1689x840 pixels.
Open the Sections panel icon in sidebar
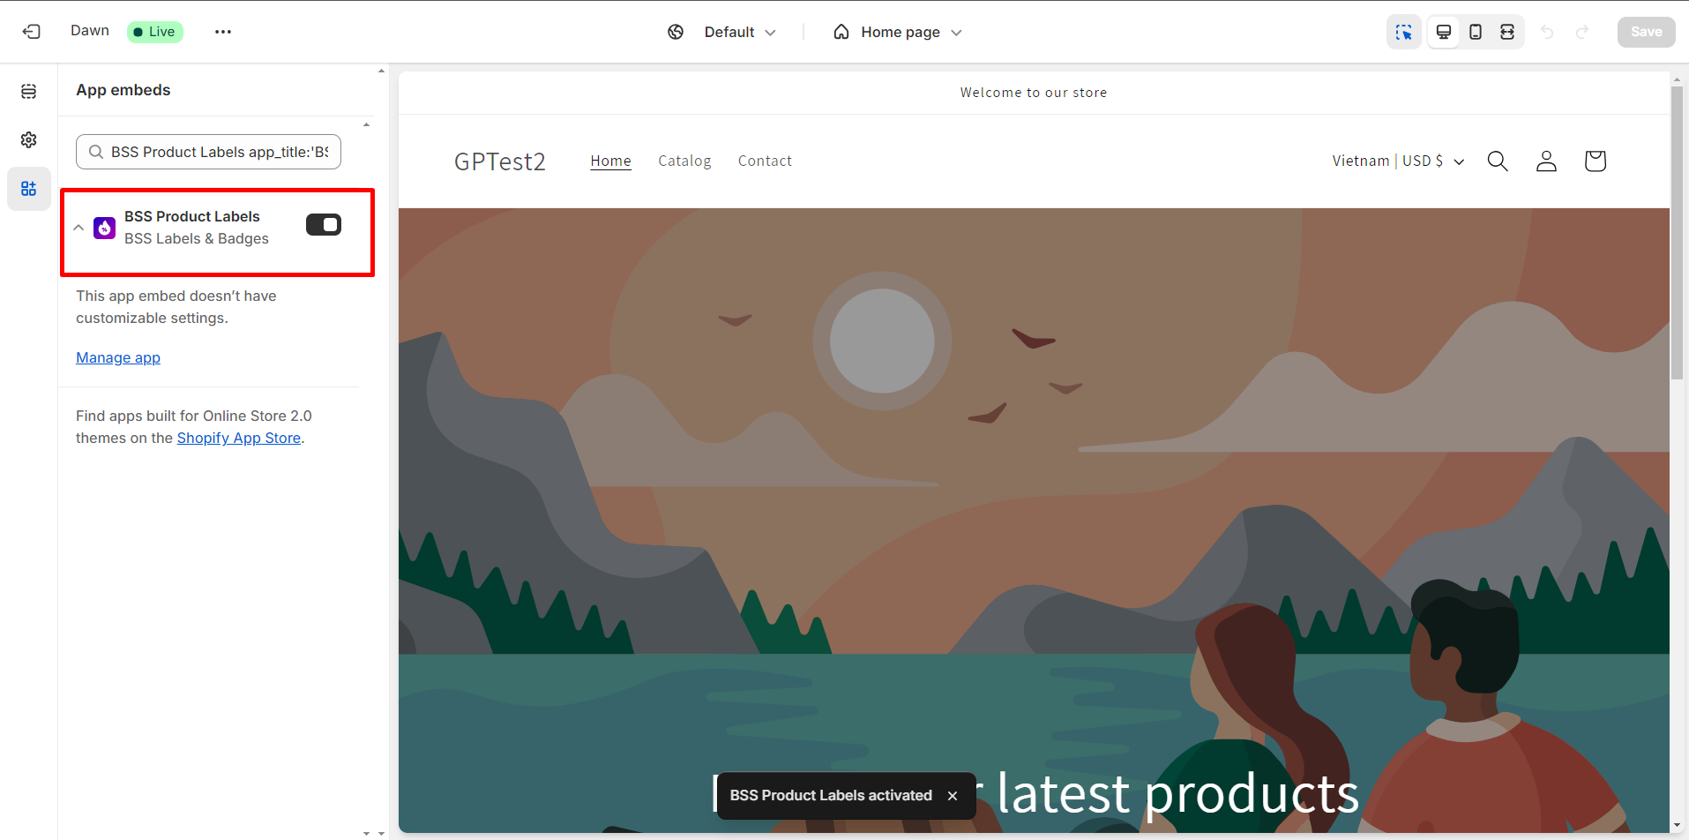click(x=28, y=91)
